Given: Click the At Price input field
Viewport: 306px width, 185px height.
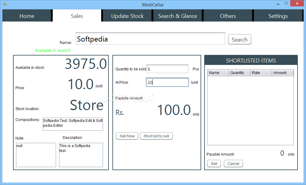Looking at the screenshot, I should [167, 82].
